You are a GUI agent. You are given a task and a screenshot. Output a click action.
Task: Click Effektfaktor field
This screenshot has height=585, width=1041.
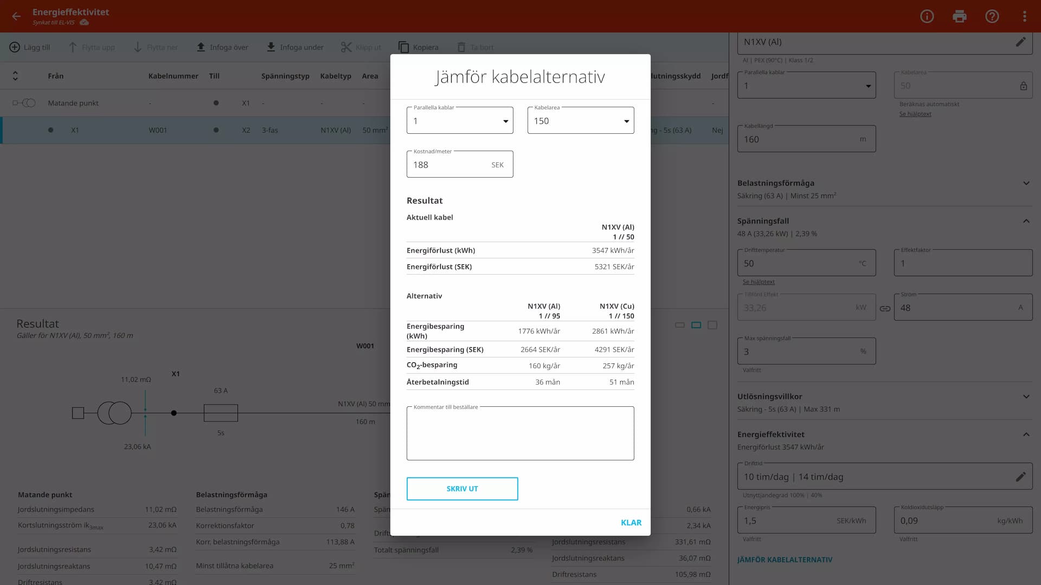point(963,263)
